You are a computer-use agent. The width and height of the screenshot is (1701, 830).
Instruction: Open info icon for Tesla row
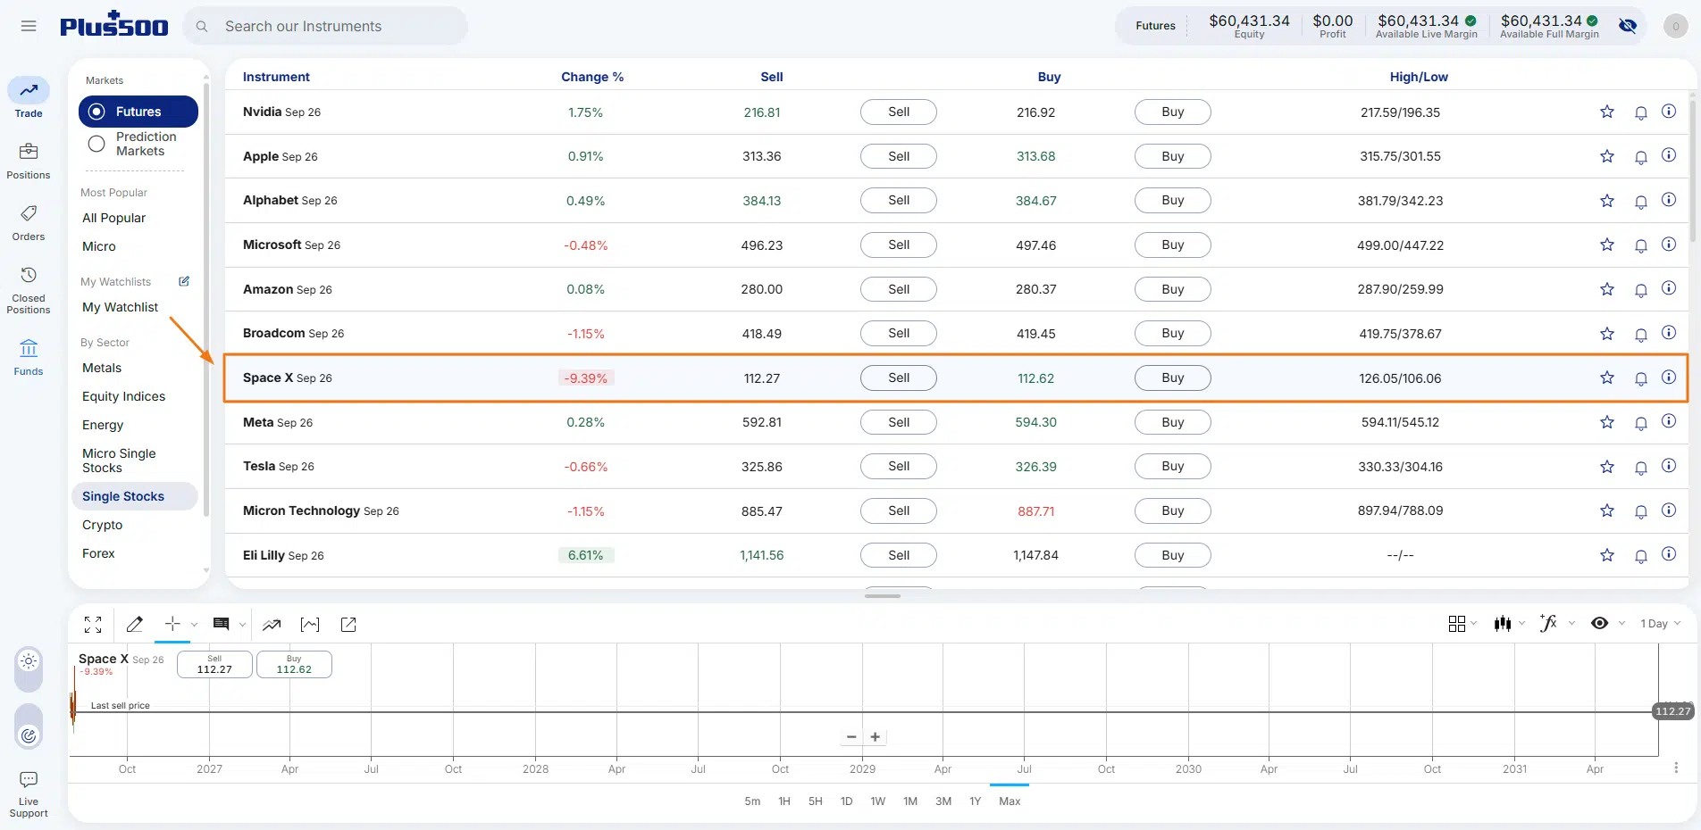coord(1669,466)
